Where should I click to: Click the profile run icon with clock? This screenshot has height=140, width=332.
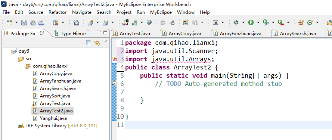[x=266, y=22]
